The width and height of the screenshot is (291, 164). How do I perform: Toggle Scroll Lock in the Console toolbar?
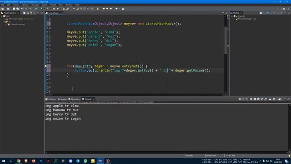[255, 99]
